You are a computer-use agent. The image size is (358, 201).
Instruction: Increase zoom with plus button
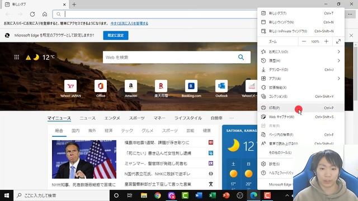pyautogui.click(x=326, y=41)
